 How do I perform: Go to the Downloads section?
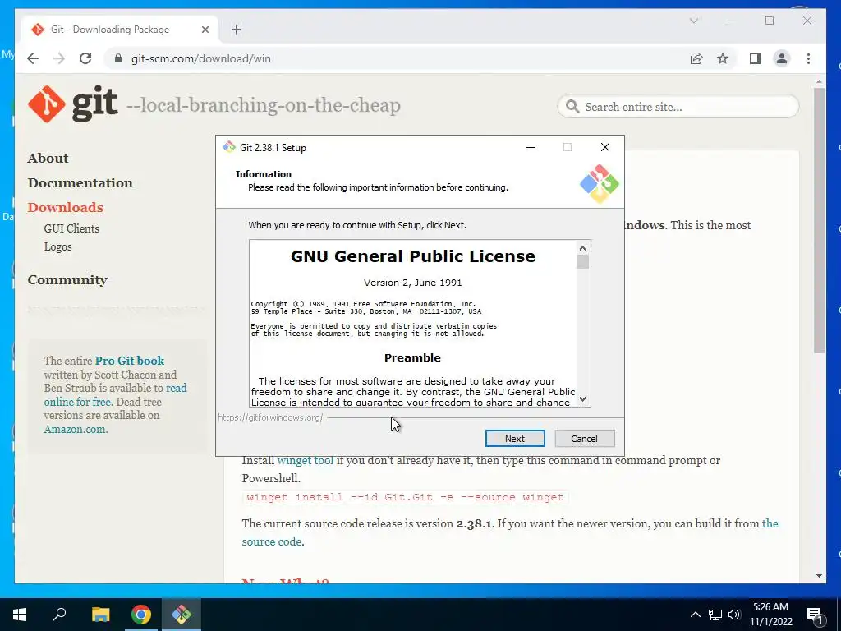point(66,208)
